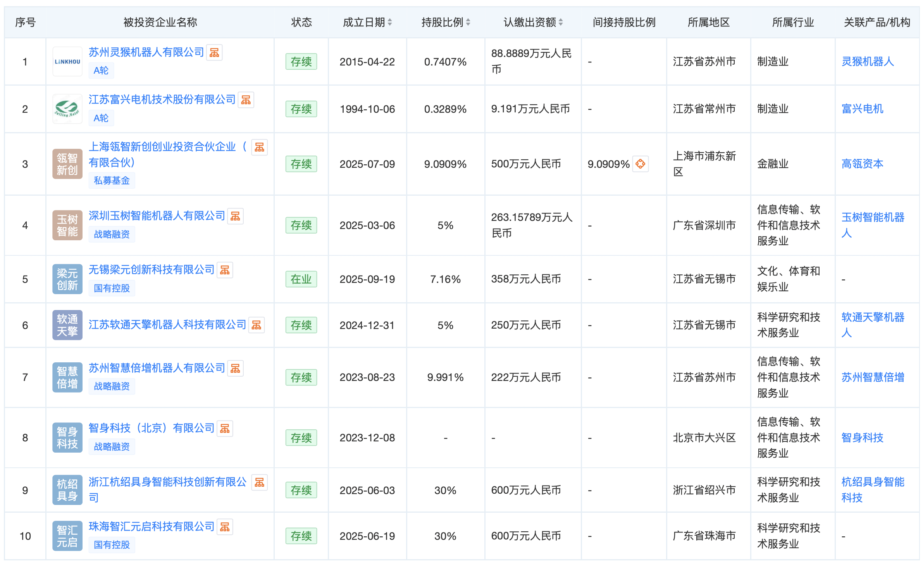Open structure icon for 珠海智汇元启科技有限公司
Image resolution: width=923 pixels, height=565 pixels.
tap(225, 527)
